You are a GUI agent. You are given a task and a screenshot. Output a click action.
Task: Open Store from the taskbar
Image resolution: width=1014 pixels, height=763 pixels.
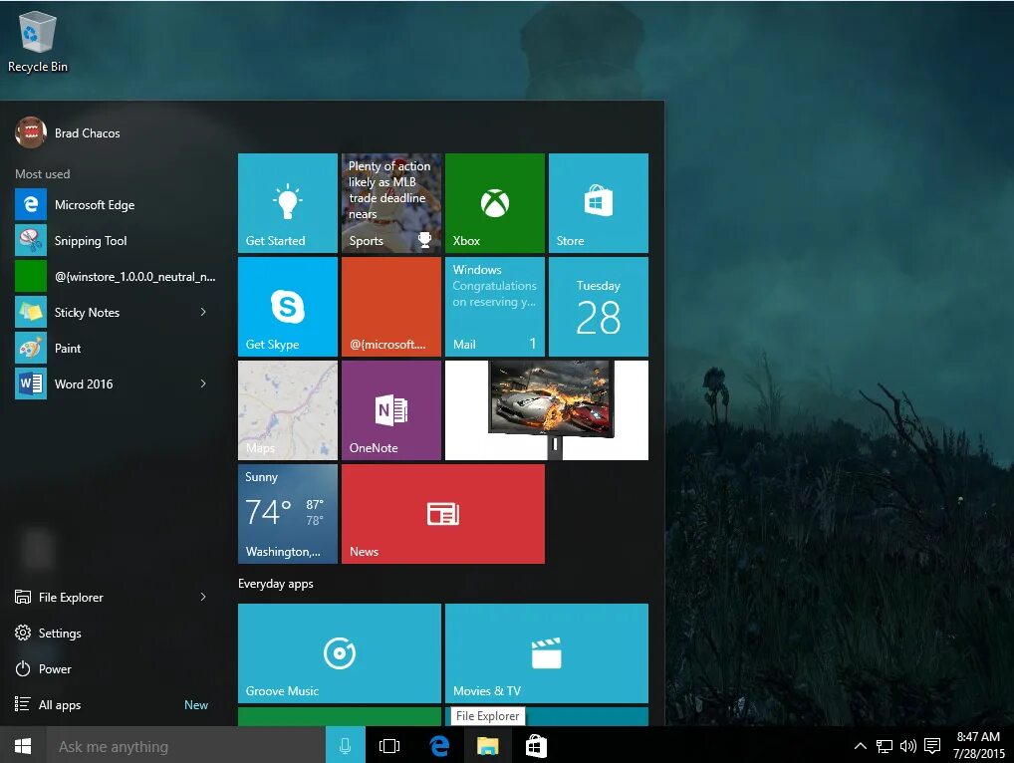click(x=536, y=746)
